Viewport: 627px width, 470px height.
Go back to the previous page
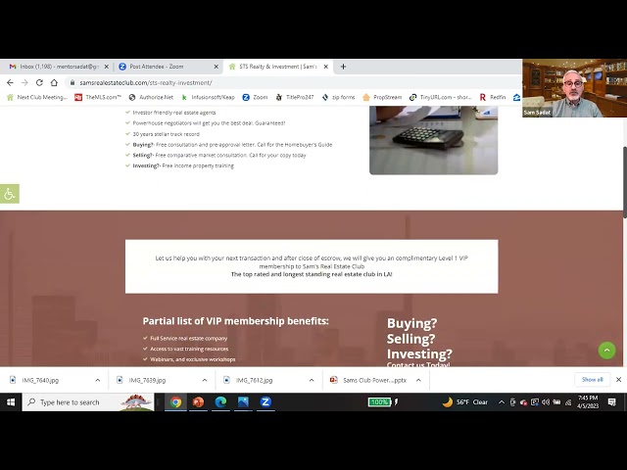pos(10,82)
